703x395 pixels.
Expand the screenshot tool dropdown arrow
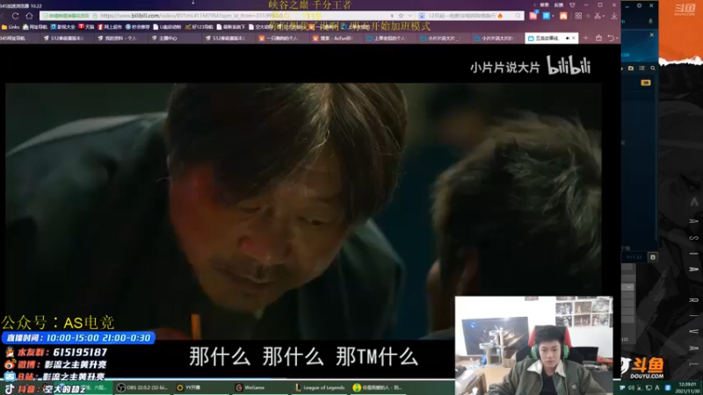[604, 16]
